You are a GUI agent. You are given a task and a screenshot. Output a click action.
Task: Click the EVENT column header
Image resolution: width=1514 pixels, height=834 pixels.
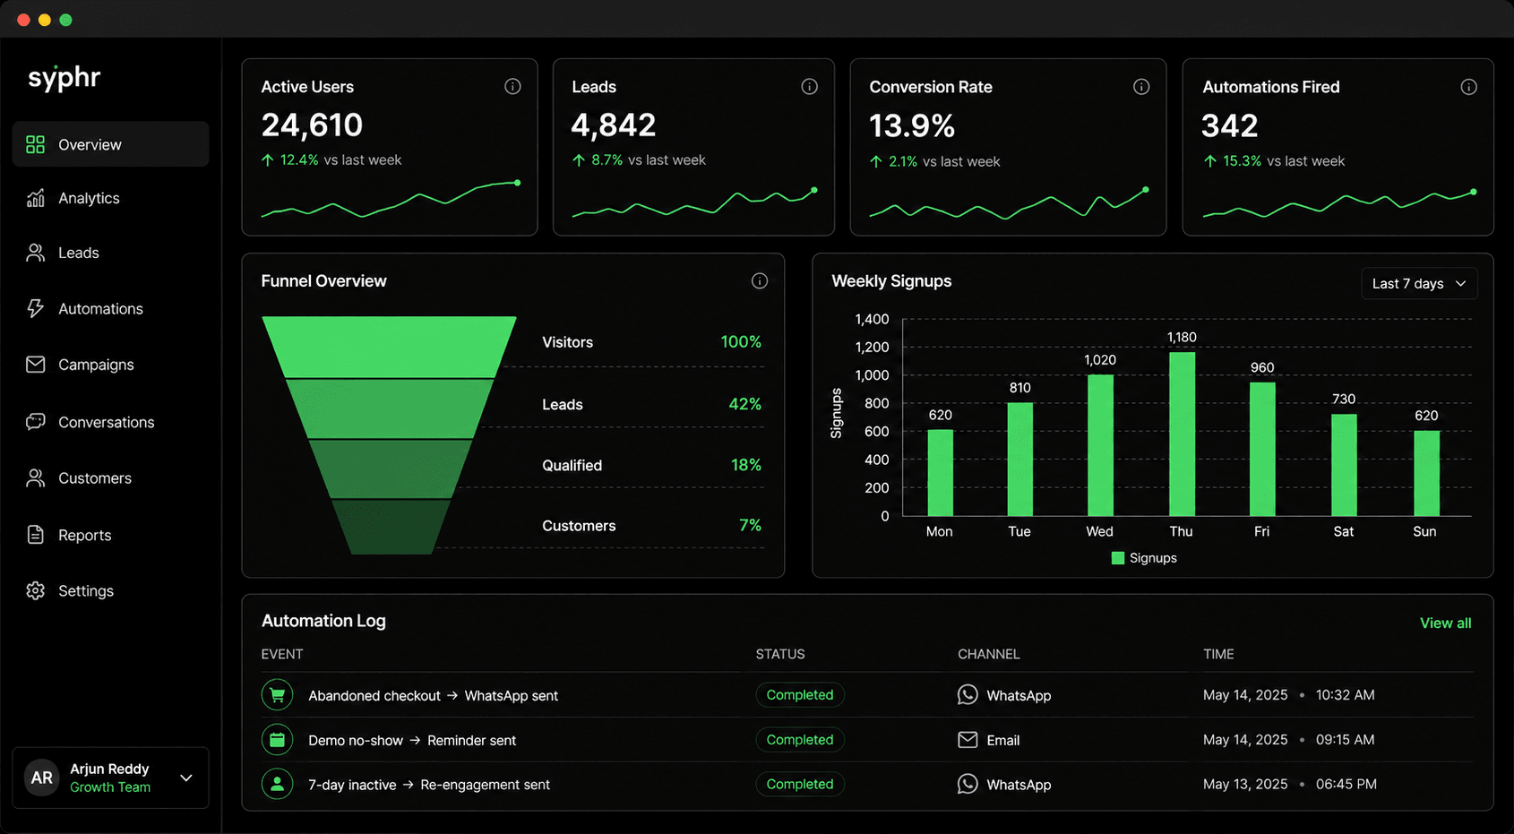[x=282, y=654]
